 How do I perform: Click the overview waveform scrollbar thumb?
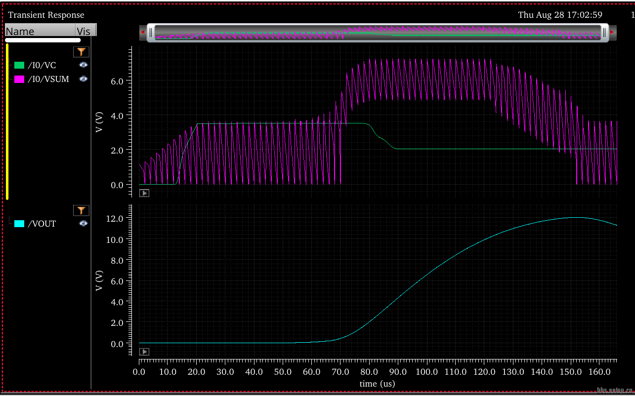tap(378, 33)
